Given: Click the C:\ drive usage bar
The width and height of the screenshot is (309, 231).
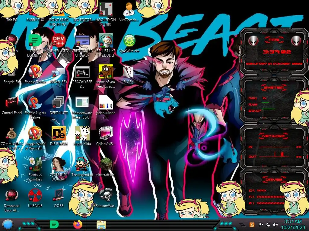Looking at the screenshot, I should tap(261, 190).
